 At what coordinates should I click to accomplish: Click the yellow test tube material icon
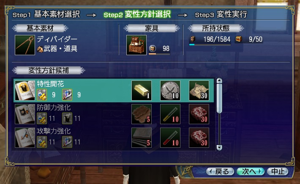pos(170,114)
